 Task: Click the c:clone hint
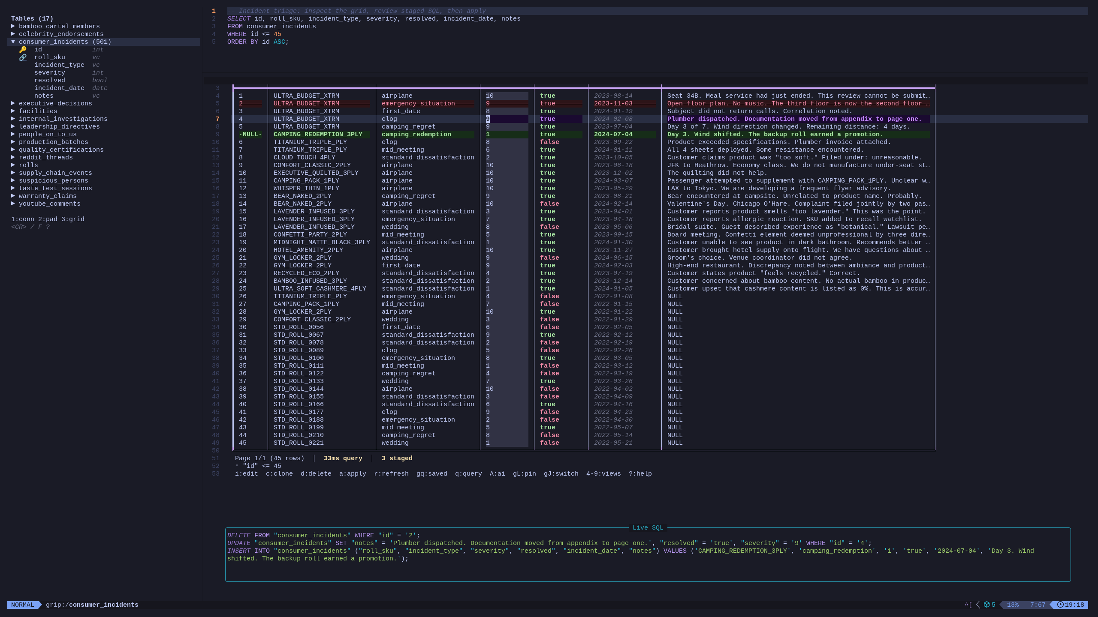(279, 474)
